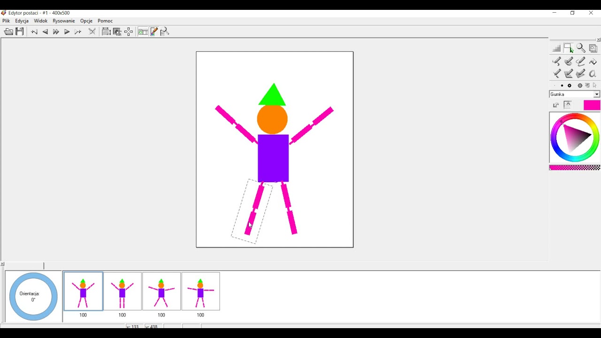
Task: Click the grid resize toolbar icon
Action: coord(106,31)
